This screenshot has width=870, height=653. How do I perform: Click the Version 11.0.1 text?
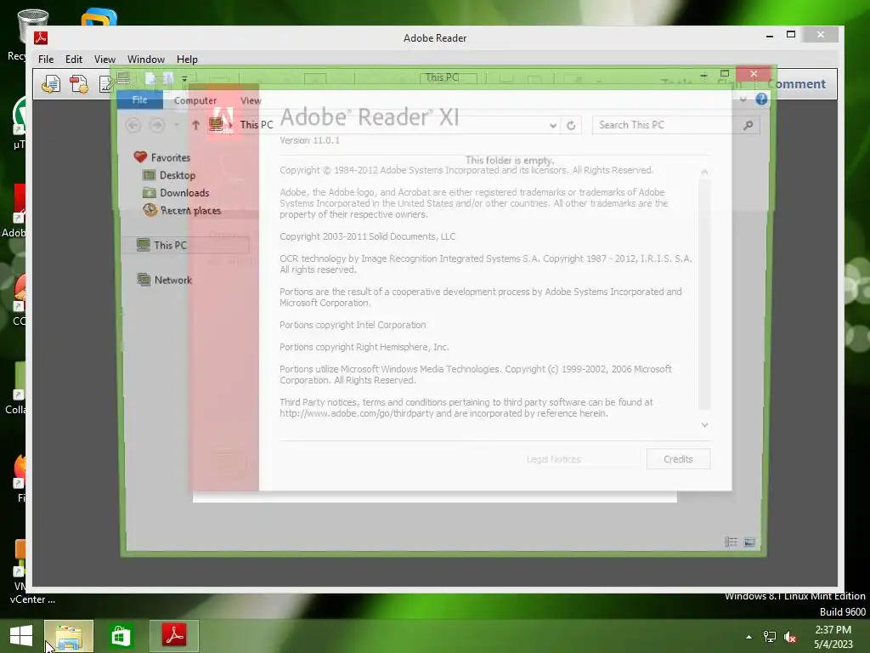(309, 140)
